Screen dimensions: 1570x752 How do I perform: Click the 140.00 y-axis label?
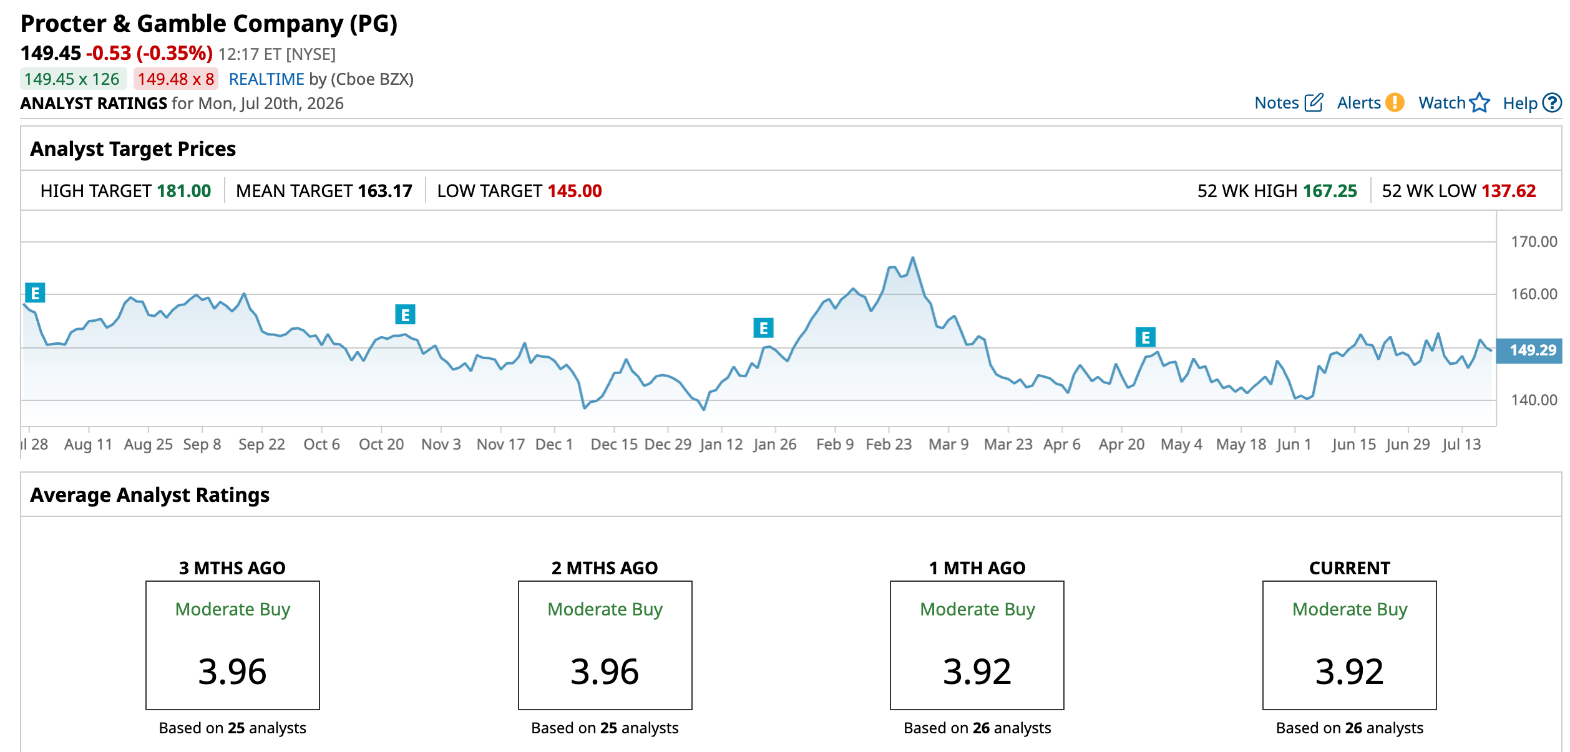tap(1534, 400)
